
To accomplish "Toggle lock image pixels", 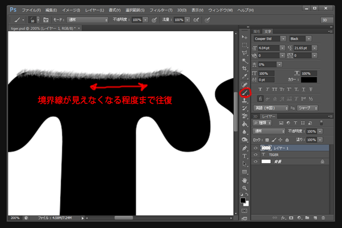I will [x=274, y=140].
